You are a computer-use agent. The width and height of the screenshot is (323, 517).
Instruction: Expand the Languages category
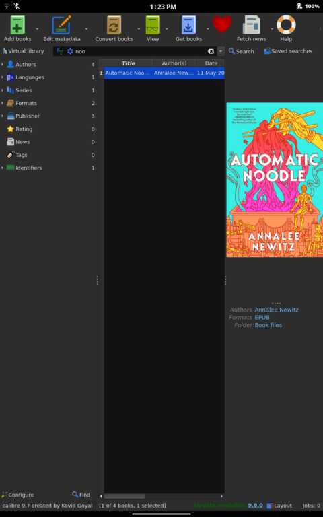coord(2,77)
